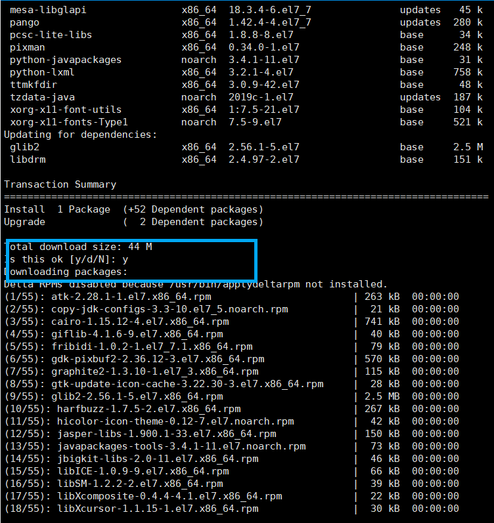Select the glib2 dependency name

25,147
